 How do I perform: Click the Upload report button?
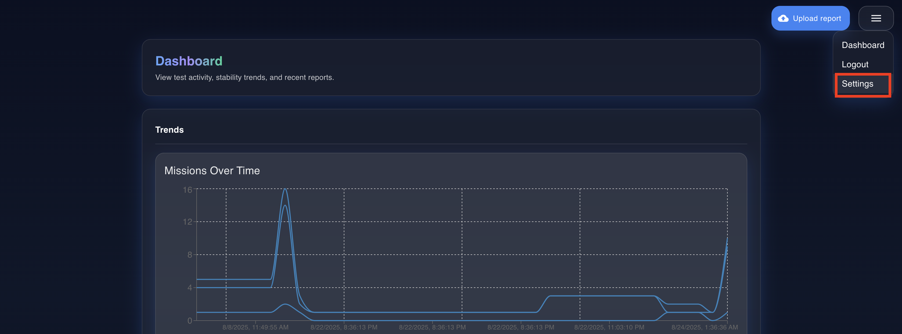pos(810,18)
